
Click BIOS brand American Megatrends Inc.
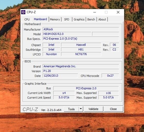[x=81, y=66]
